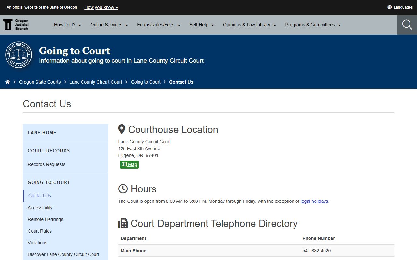The width and height of the screenshot is (417, 260).
Task: Click the Oregon Judicial Branch logo
Action: coord(16,25)
